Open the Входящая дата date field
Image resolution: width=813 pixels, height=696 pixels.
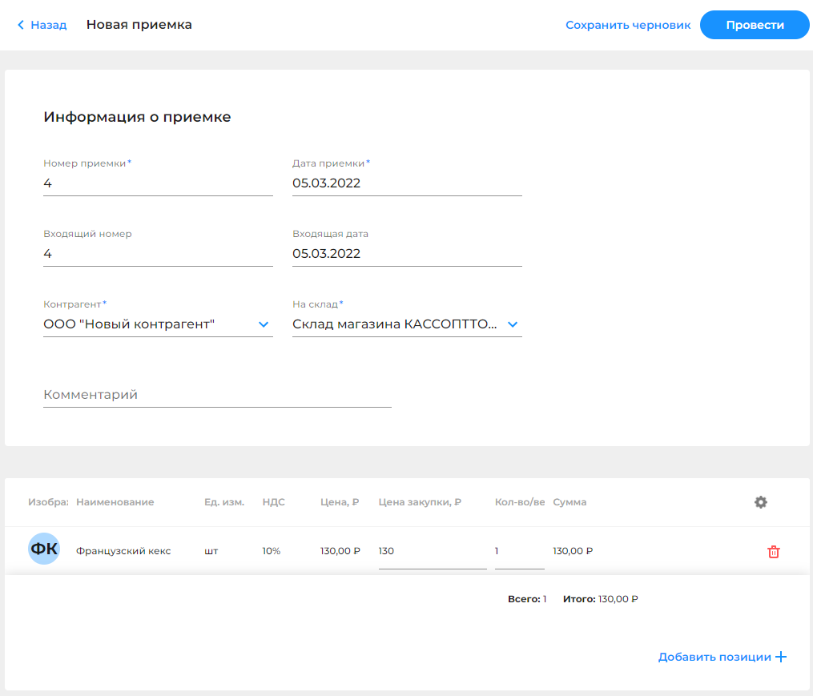pyautogui.click(x=407, y=254)
